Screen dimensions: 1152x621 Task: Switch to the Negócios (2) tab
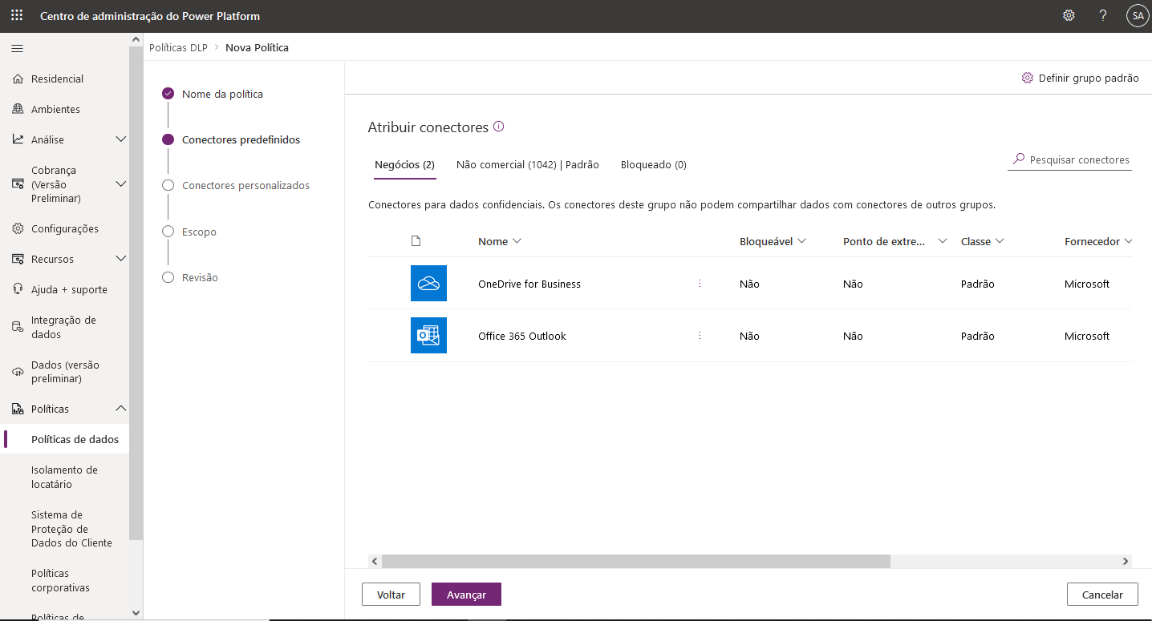pos(404,165)
